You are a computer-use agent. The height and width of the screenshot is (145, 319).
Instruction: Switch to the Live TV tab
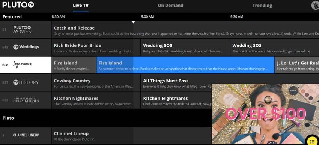(81, 6)
